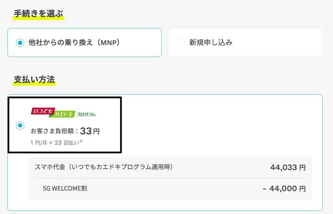This screenshot has height=214, width=333.
Task: Click the お客さま負担額 label
Action: [x=54, y=131]
